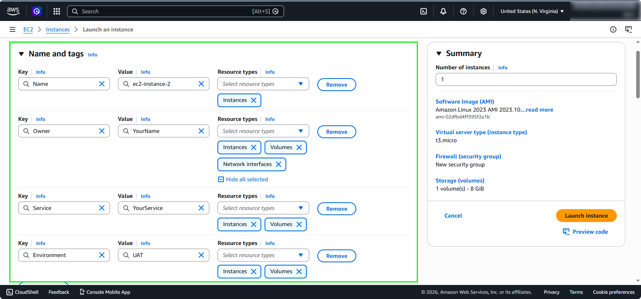
Task: Click the Launch instance button
Action: 586,216
